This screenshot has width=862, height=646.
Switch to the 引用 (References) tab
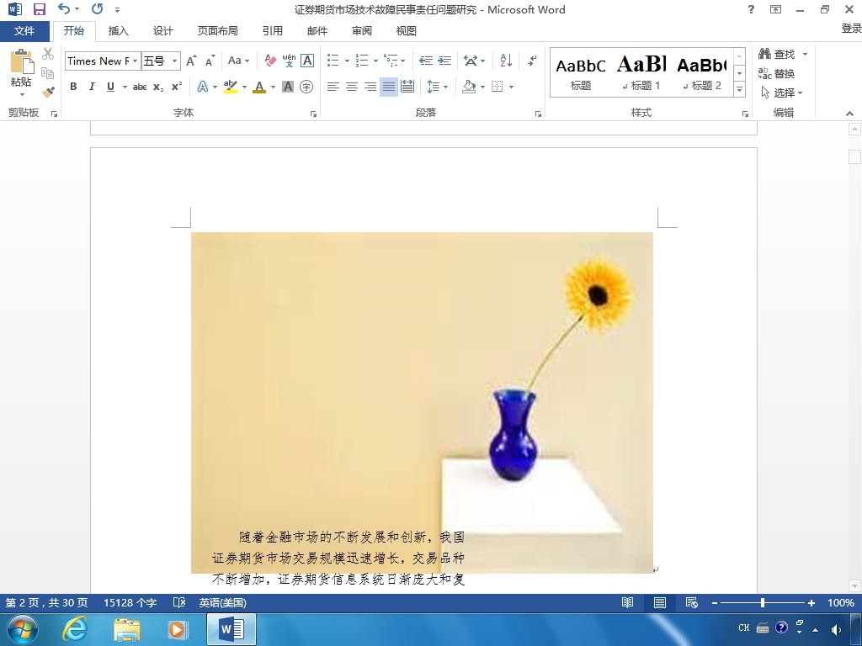pos(272,31)
